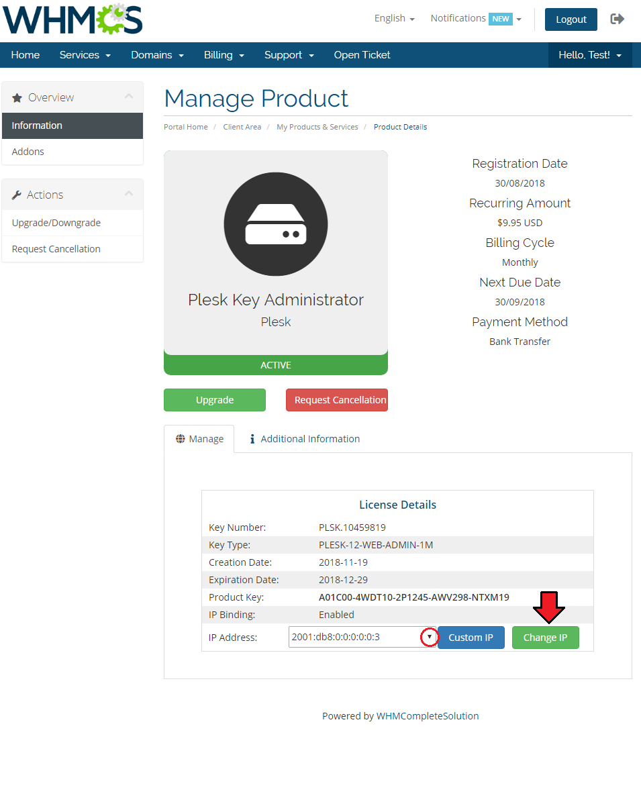The height and width of the screenshot is (808, 641).
Task: Click the key type PLESK-12-WEB-ADMIN-1M
Action: [376, 545]
